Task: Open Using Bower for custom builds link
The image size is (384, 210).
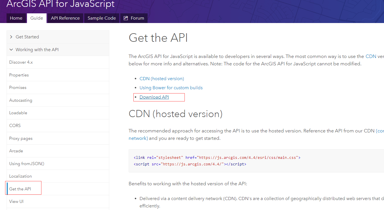Action: pos(171,88)
